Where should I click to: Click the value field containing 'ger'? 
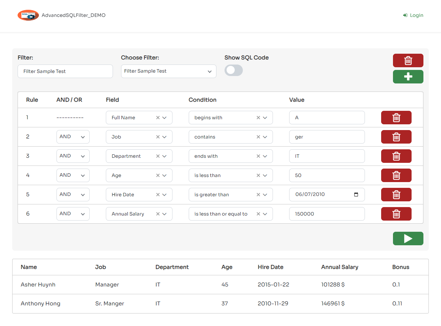(x=327, y=137)
